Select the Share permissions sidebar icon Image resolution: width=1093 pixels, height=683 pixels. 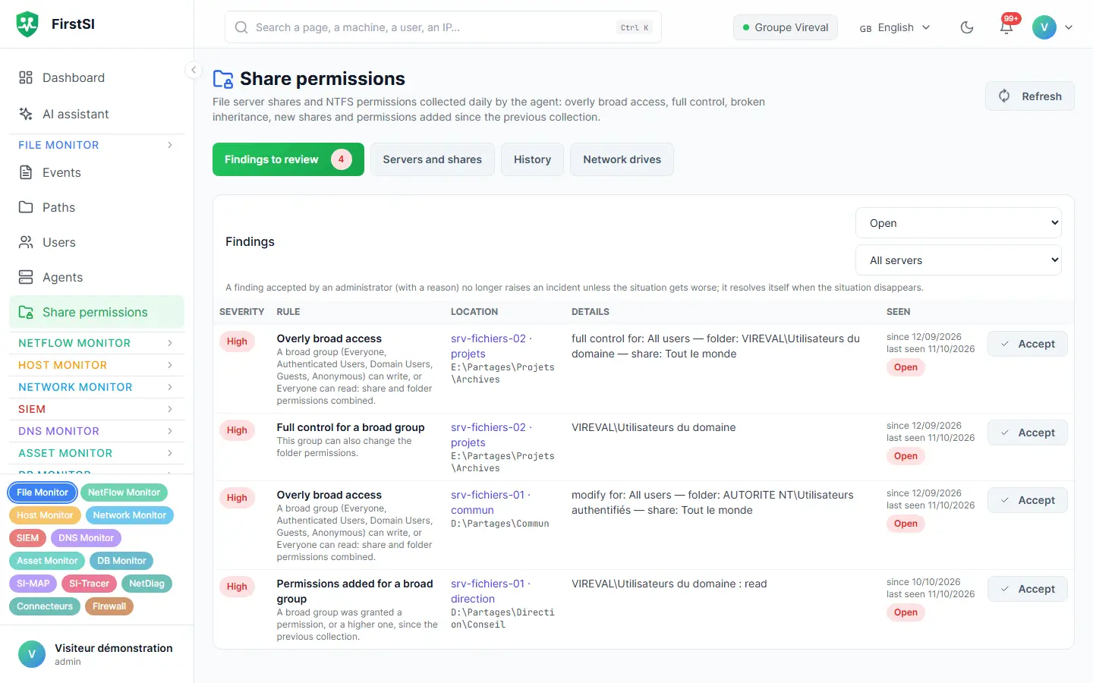[26, 312]
